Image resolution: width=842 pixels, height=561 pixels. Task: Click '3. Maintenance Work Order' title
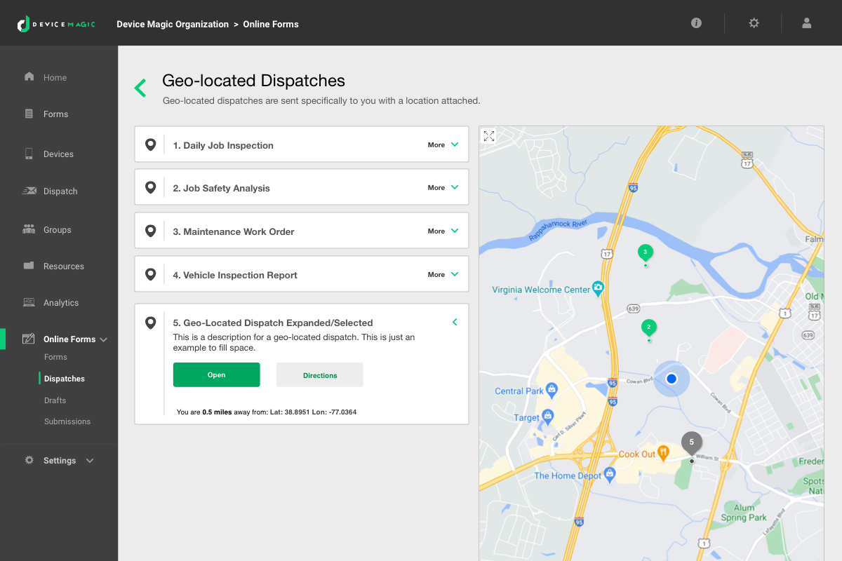tap(234, 231)
